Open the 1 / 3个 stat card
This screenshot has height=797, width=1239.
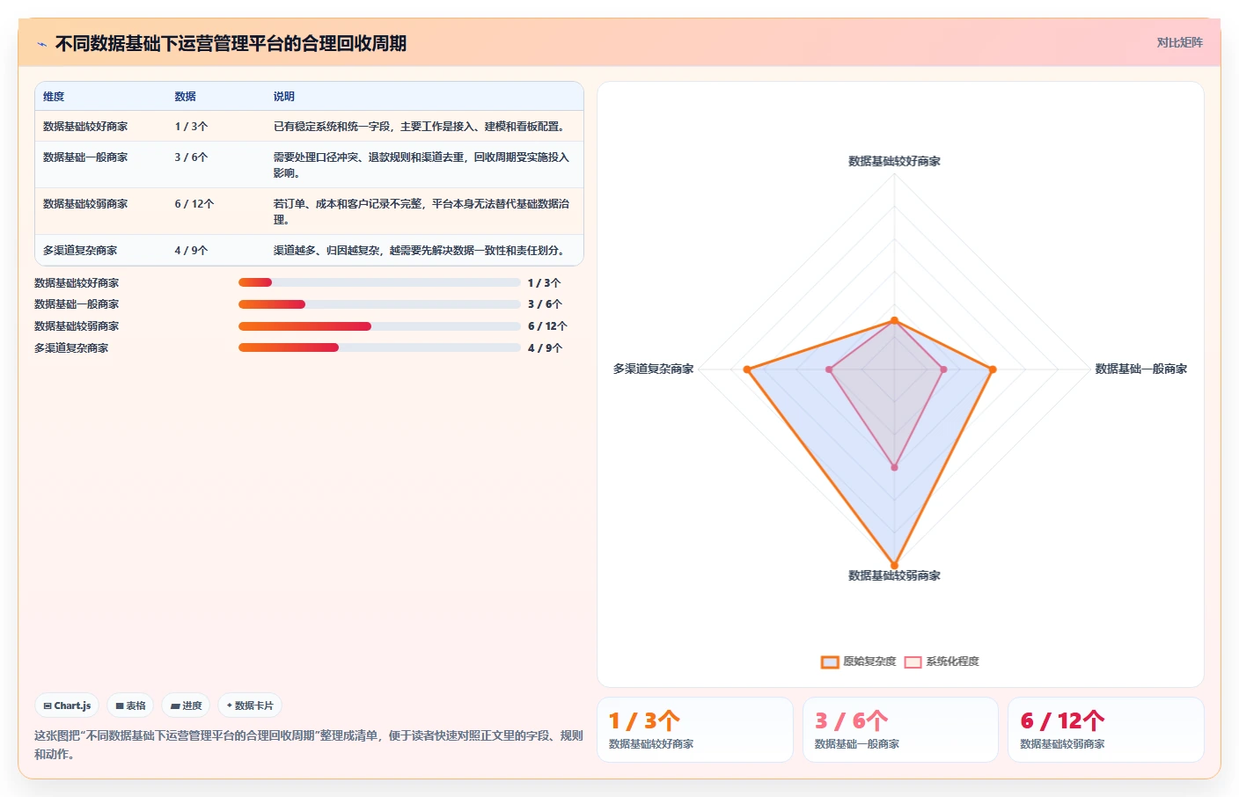(695, 729)
